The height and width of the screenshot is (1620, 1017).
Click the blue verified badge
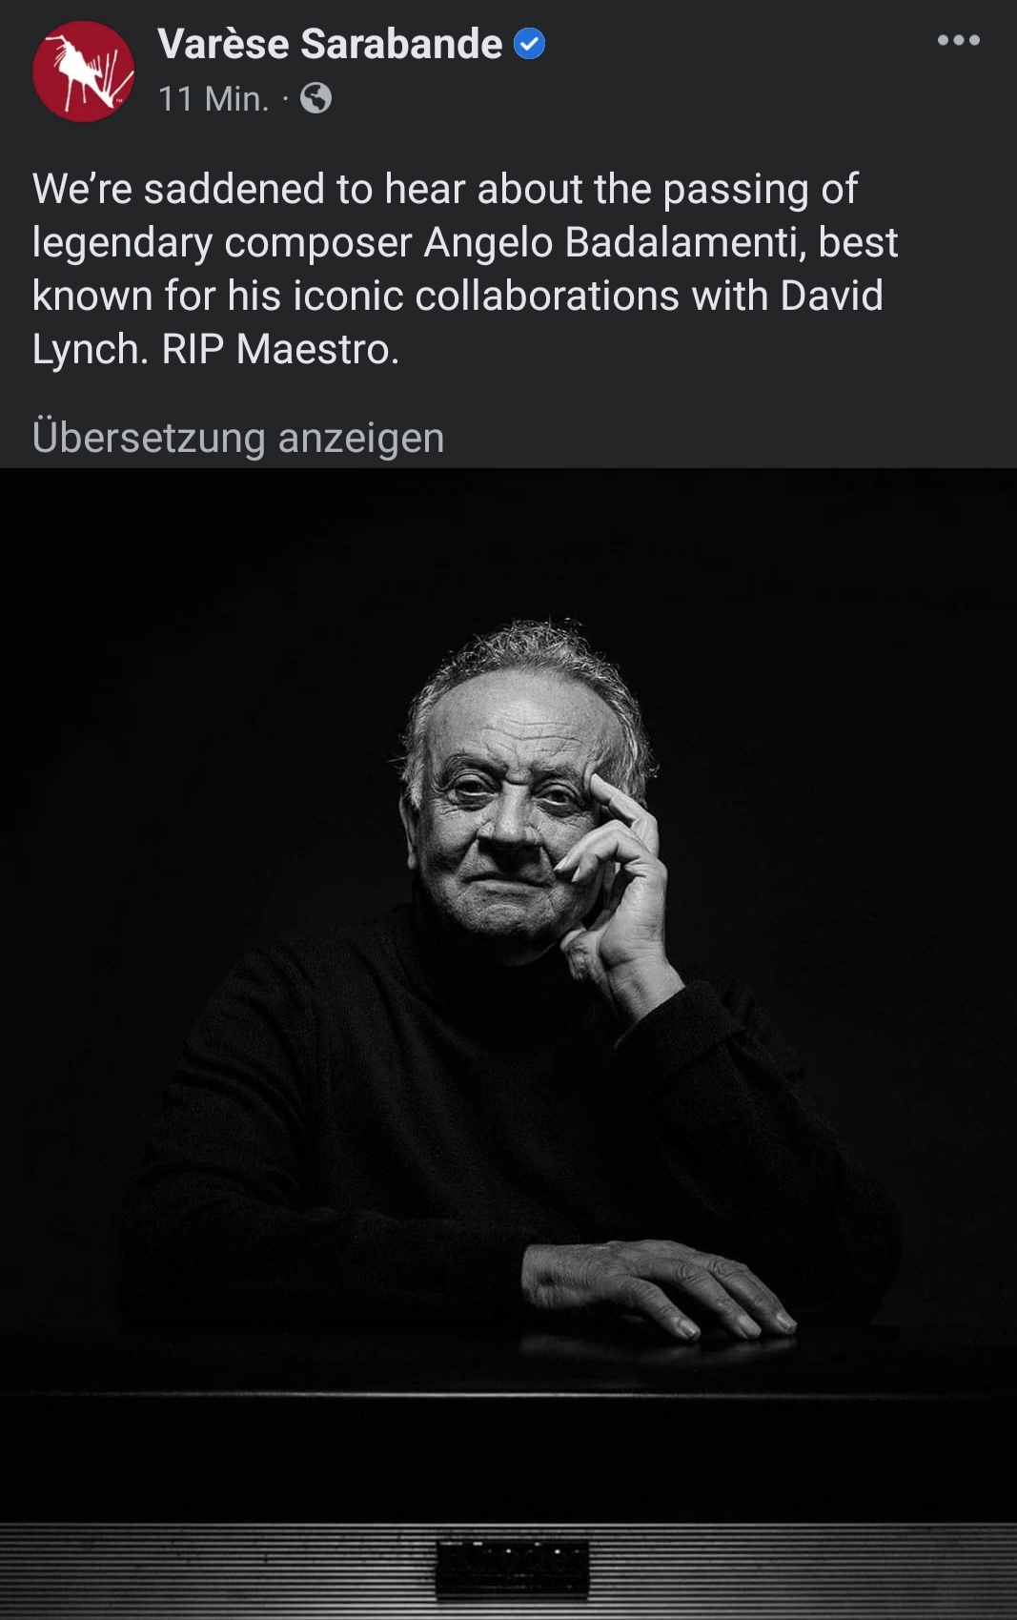[530, 44]
